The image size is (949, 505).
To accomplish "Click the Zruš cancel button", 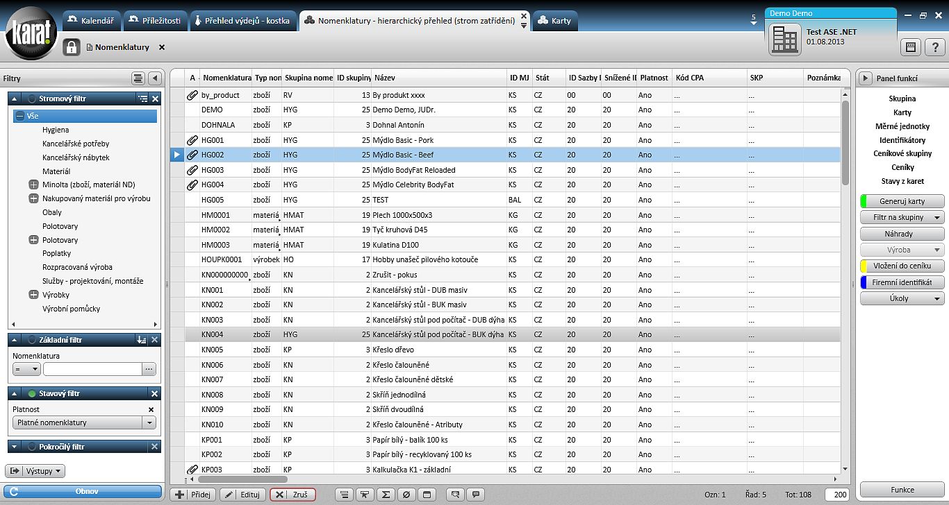I will pos(292,495).
